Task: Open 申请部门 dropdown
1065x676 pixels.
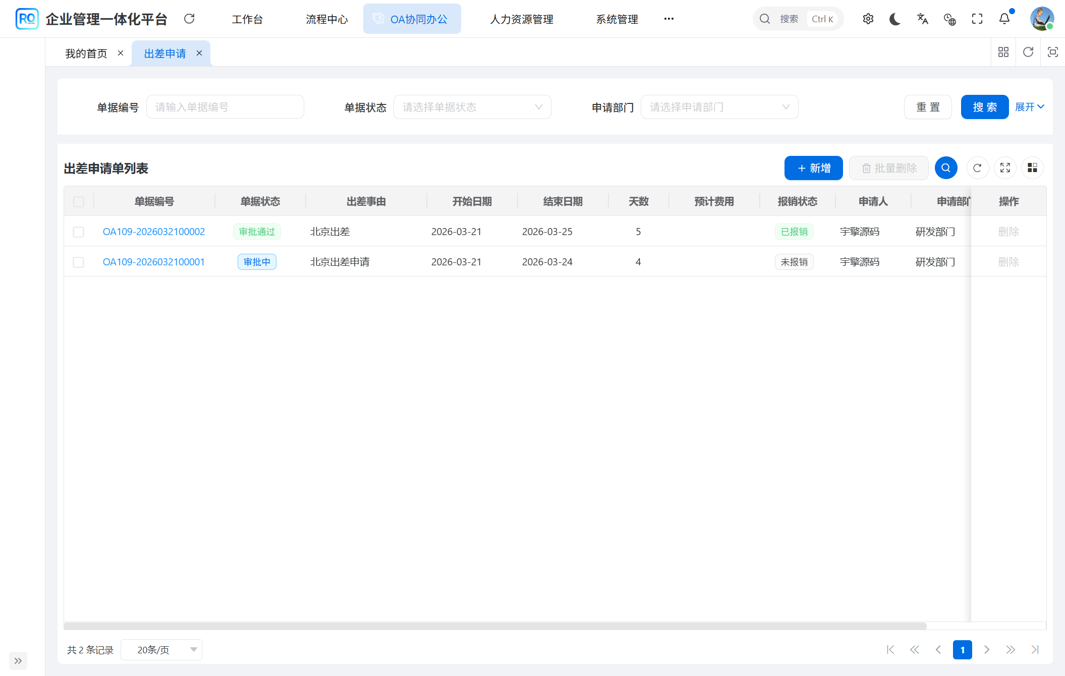Action: [719, 107]
